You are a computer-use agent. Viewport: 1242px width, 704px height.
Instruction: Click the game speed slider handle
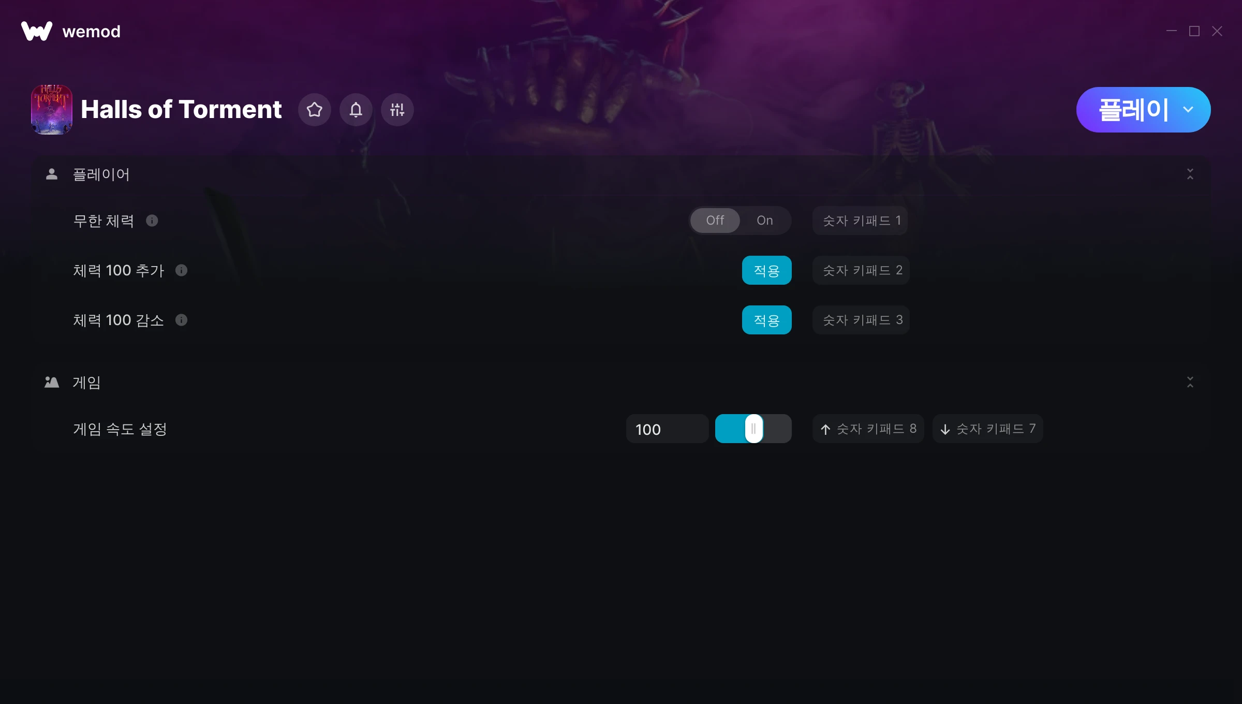tap(753, 429)
